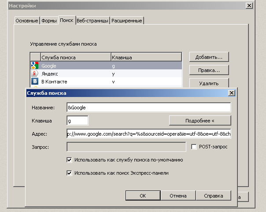The image size is (266, 212).
Task: Select the Google row text
Action: click(x=49, y=66)
